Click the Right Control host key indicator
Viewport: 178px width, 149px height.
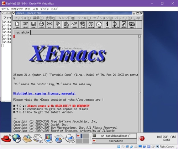pyautogui.click(x=167, y=147)
